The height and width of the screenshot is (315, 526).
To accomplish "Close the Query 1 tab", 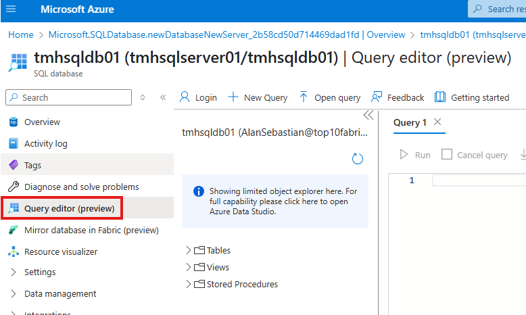I will coord(437,122).
